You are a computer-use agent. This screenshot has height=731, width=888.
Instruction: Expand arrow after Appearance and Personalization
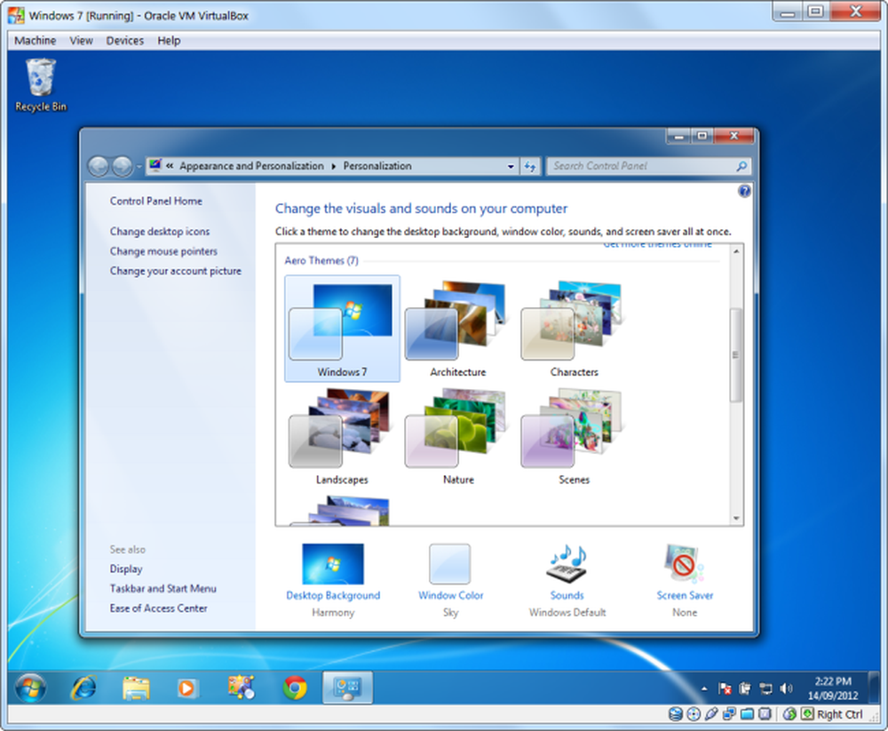point(334,166)
